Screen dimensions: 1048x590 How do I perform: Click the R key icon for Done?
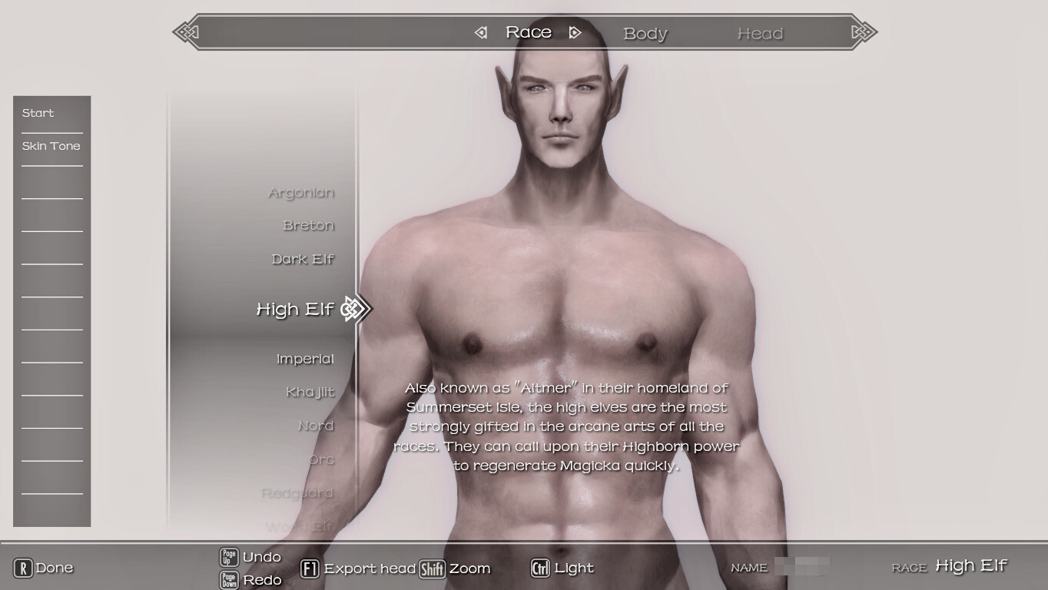(x=23, y=568)
